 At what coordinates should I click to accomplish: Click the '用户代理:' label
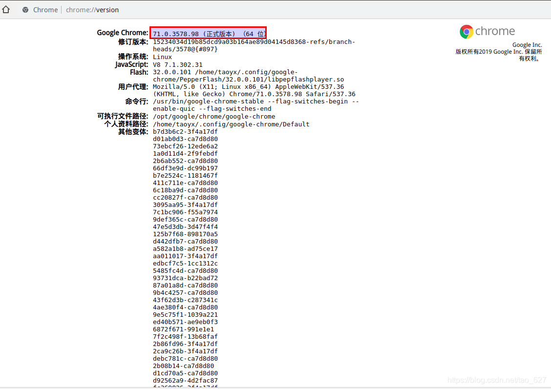click(x=133, y=87)
